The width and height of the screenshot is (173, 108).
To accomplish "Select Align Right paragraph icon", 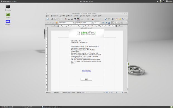I will coord(119,23).
